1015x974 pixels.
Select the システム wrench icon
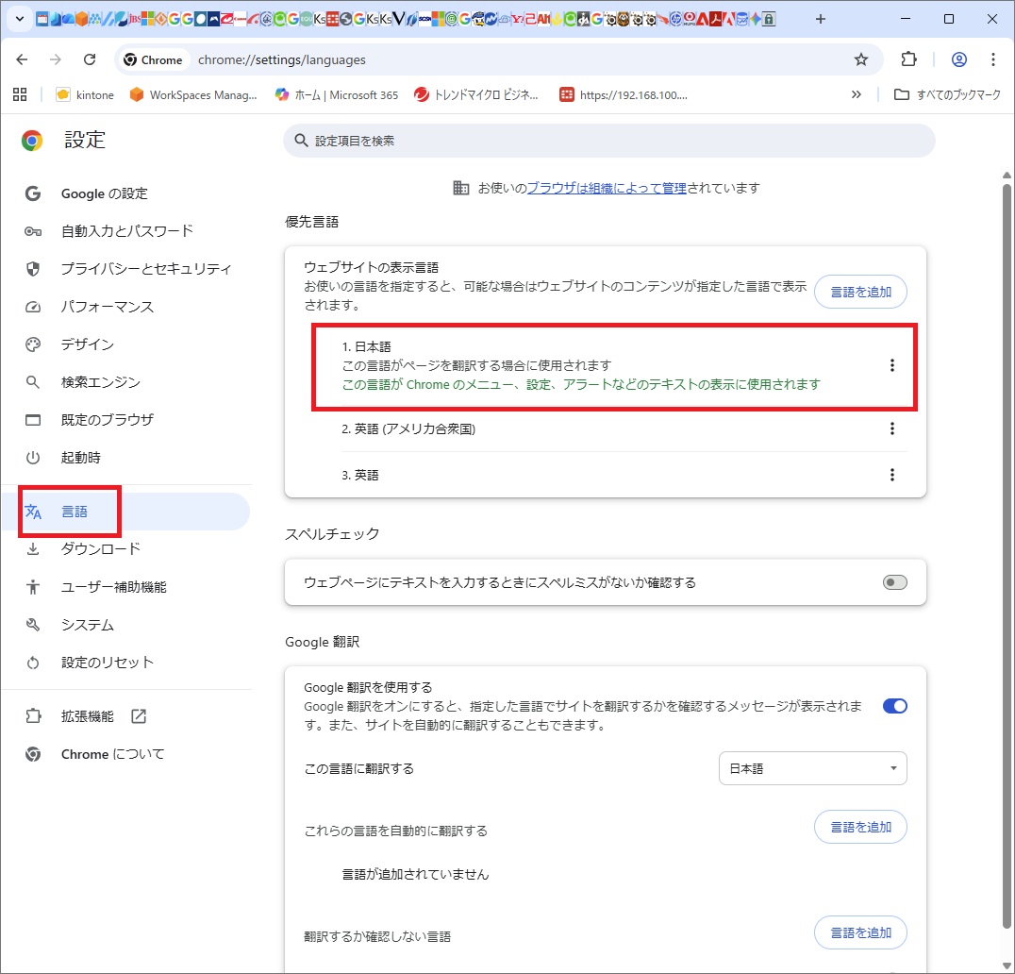coord(34,624)
